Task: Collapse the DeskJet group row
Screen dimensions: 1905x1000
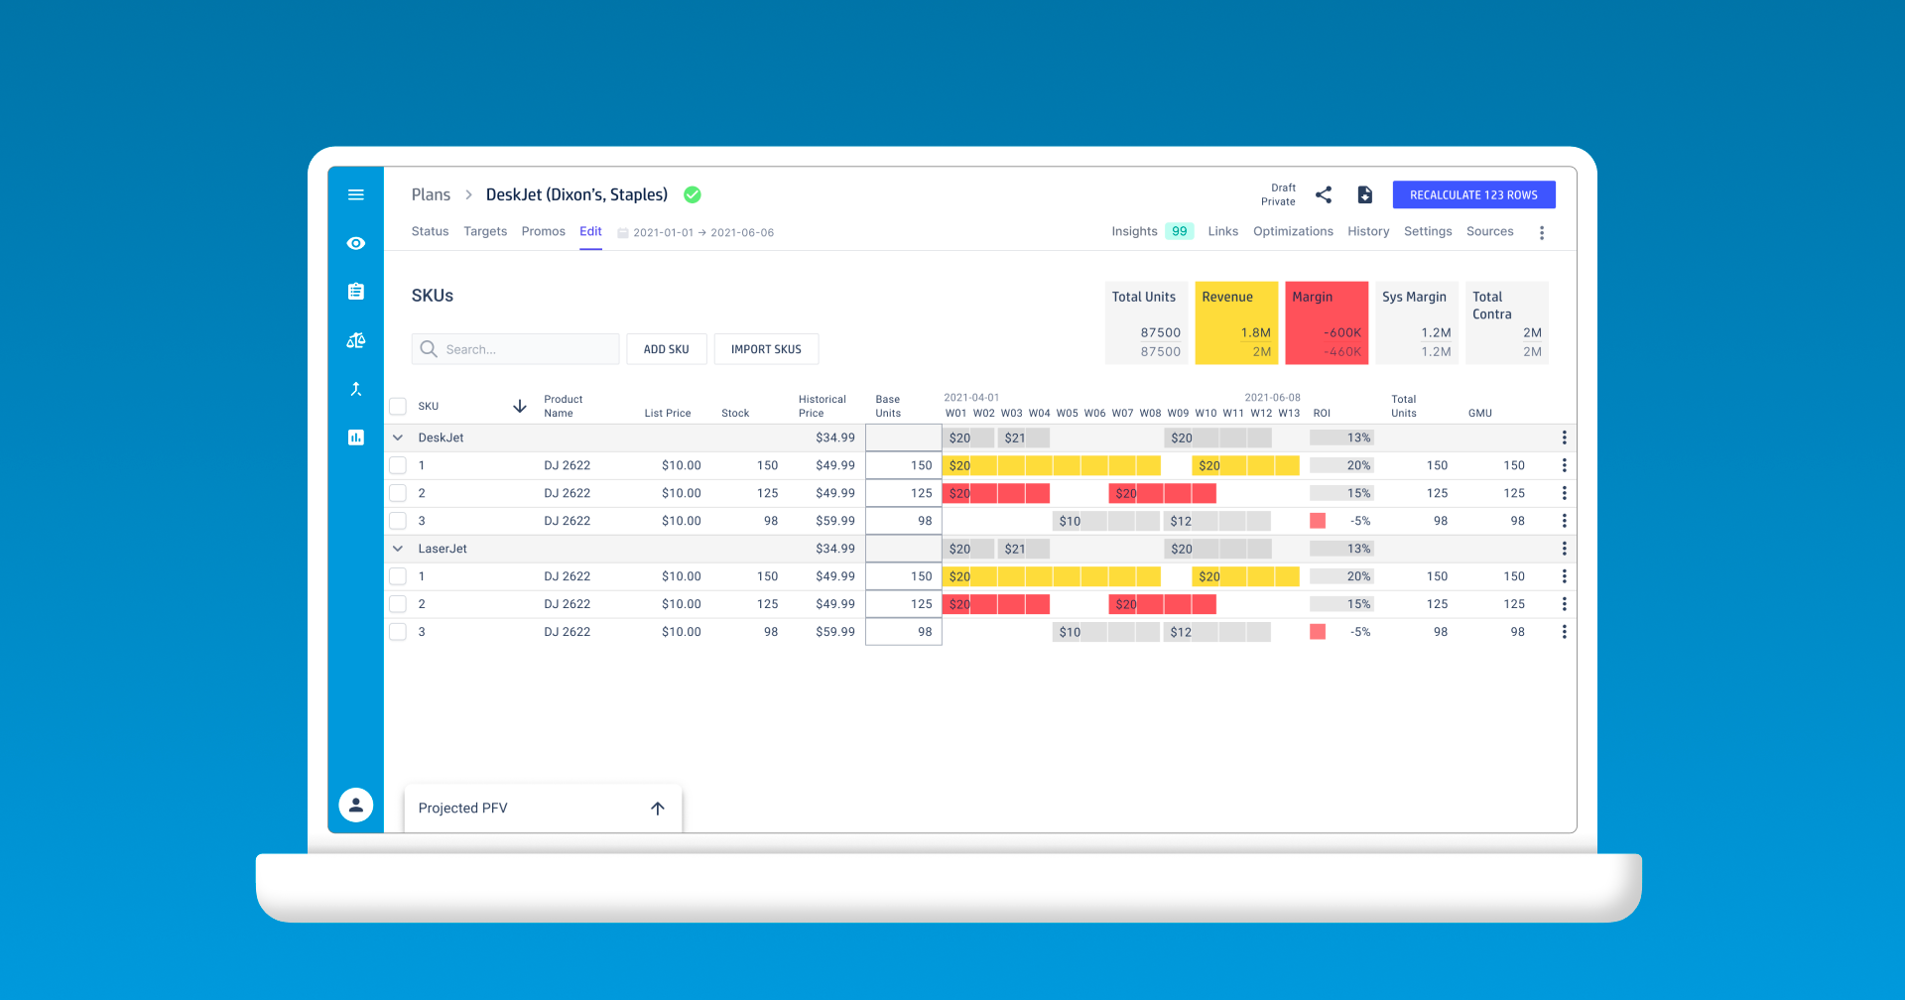Action: coord(398,437)
